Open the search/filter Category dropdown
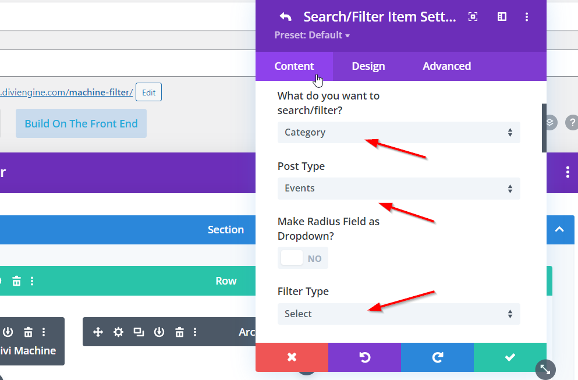 click(x=399, y=133)
